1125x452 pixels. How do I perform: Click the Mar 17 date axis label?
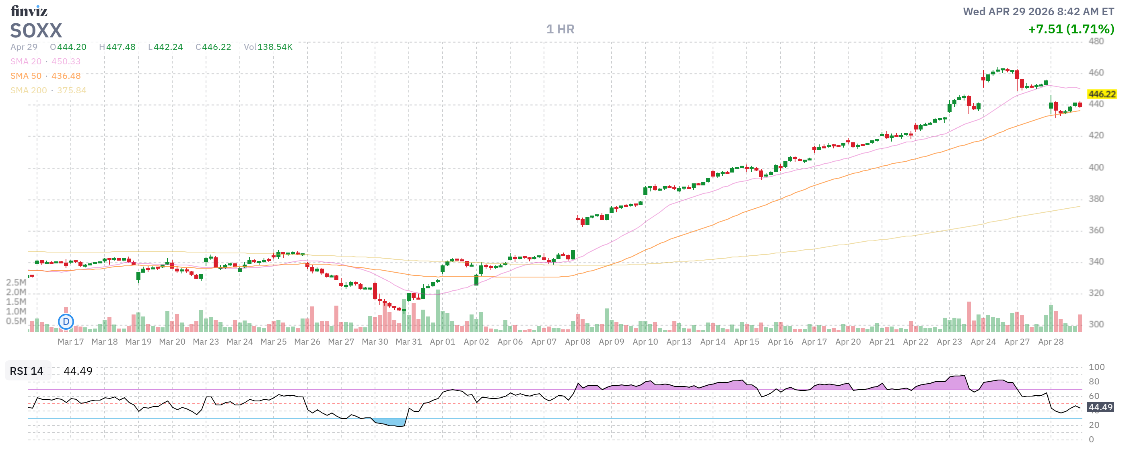[x=70, y=342]
